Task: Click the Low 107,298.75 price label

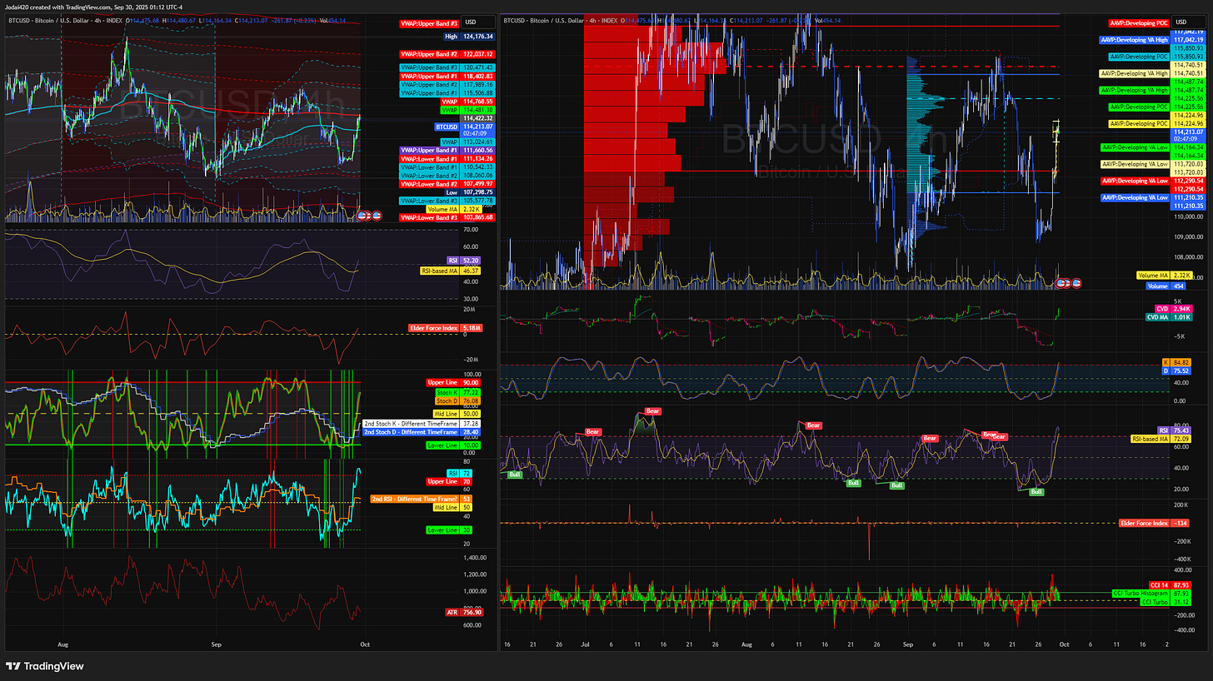Action: tap(470, 192)
